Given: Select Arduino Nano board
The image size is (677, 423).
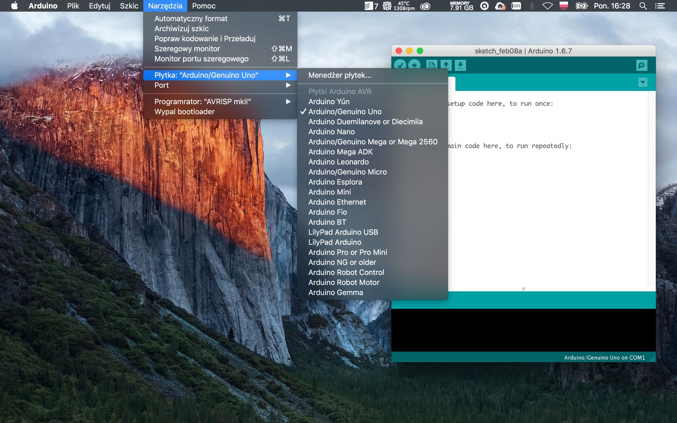Looking at the screenshot, I should click(x=372, y=132).
